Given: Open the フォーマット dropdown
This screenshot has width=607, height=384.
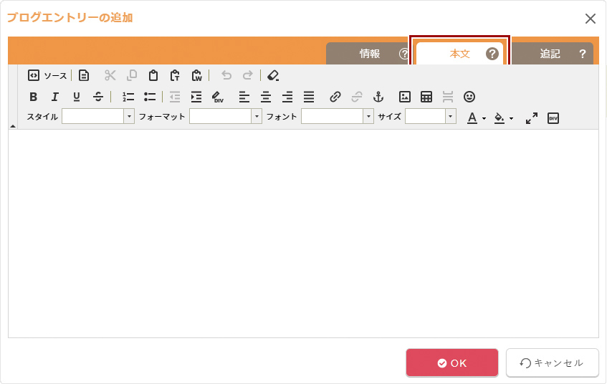Looking at the screenshot, I should (x=226, y=117).
